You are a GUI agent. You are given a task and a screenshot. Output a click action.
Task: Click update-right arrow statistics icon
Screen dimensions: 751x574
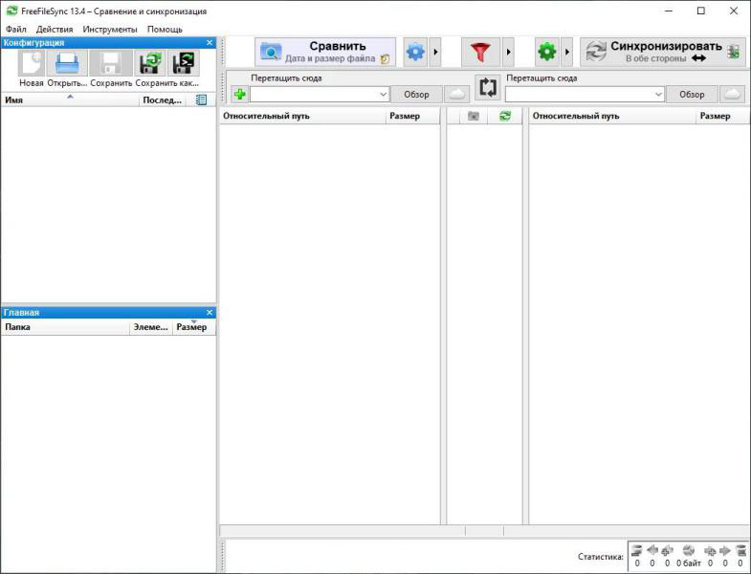(x=725, y=550)
